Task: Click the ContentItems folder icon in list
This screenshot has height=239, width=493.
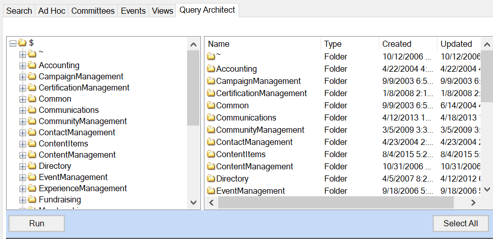Action: (211, 154)
